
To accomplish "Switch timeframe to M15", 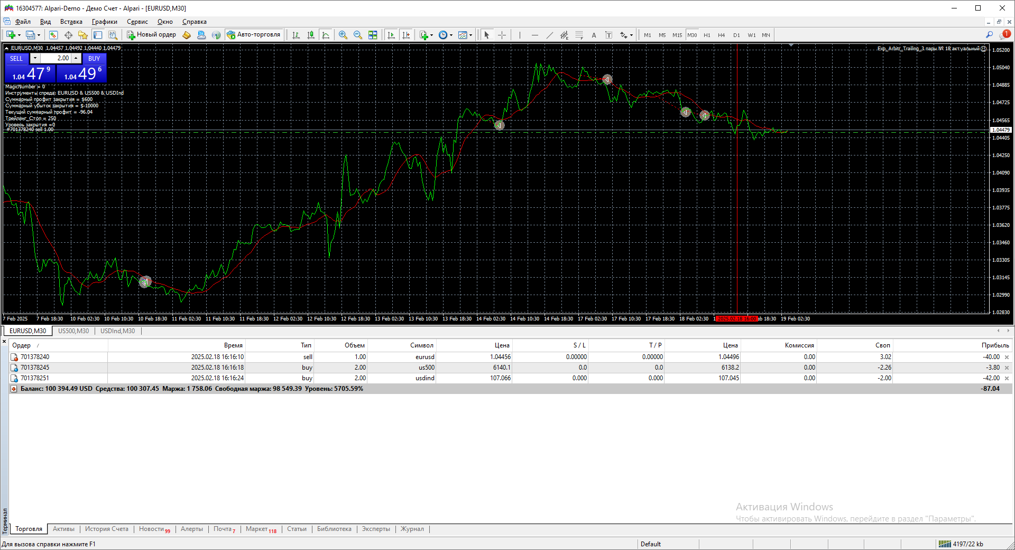I will point(677,35).
